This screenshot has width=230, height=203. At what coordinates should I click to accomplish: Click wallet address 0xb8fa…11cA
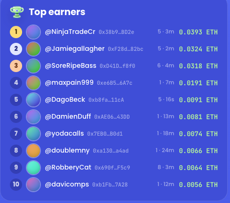[106, 100]
